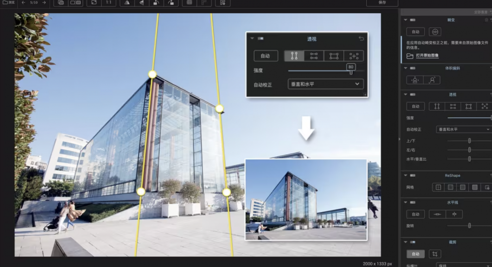Set zoom to 1:1

(109, 2)
